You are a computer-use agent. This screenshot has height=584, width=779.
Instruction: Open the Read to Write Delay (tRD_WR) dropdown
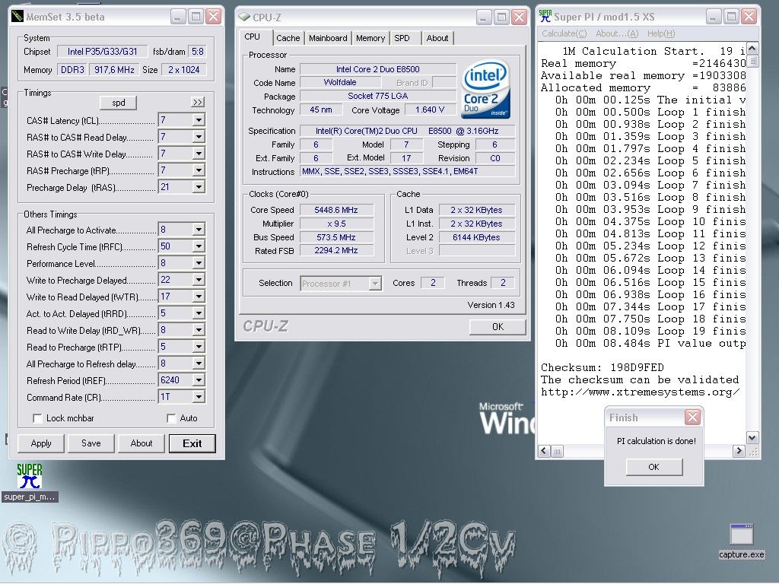199,330
